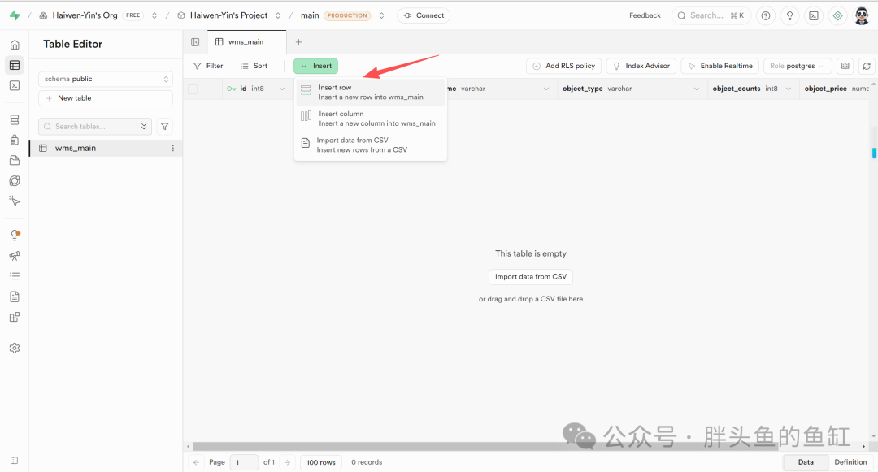This screenshot has height=472, width=878.
Task: Click Add RLS policy
Action: point(564,66)
